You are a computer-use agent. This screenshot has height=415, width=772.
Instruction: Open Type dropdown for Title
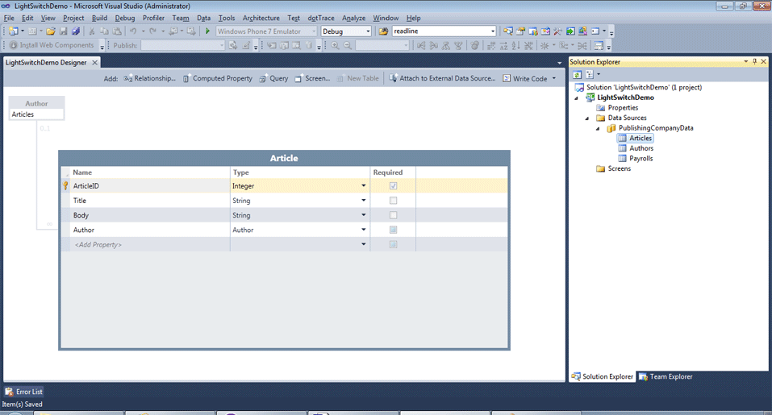tap(363, 200)
